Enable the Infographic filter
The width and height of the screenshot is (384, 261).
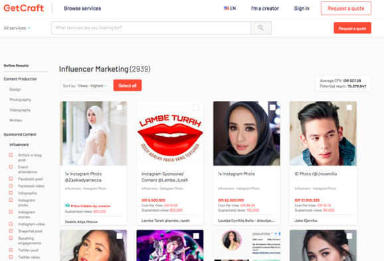point(11,193)
